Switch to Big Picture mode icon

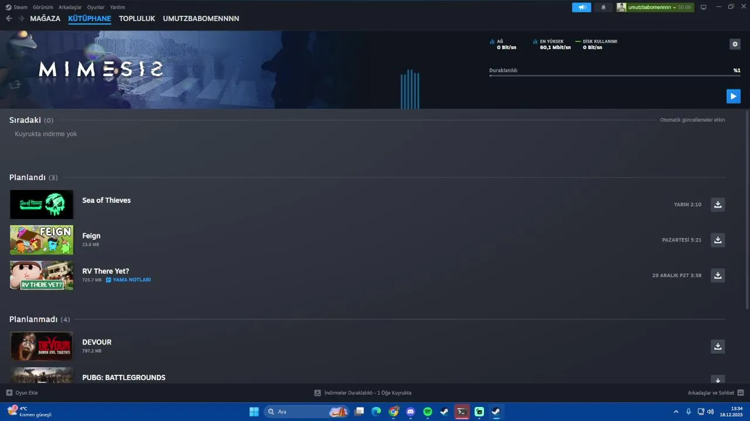(704, 7)
